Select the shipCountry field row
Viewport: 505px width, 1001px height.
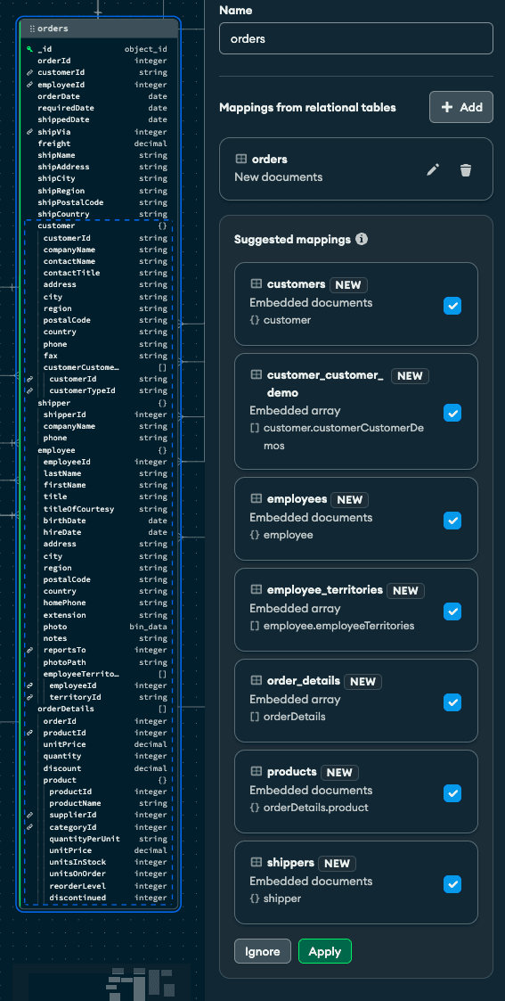tap(99, 214)
